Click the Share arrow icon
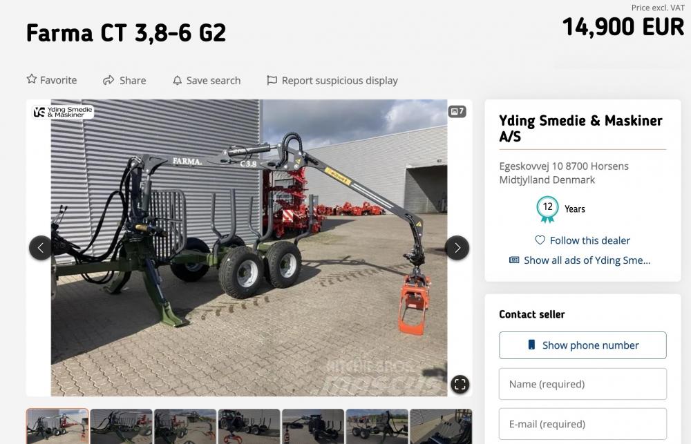691x444 pixels. point(108,80)
